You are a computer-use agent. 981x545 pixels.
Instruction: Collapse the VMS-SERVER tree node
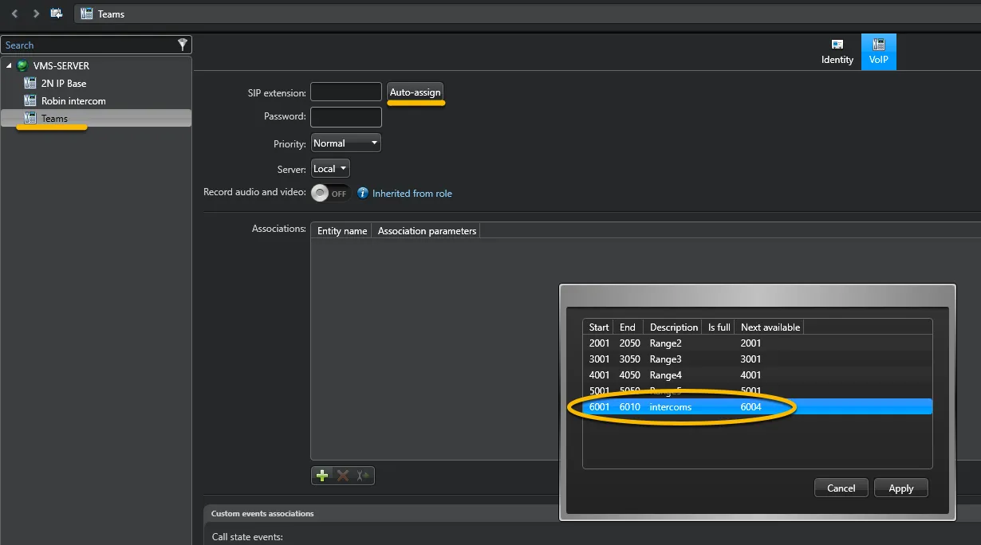(9, 66)
